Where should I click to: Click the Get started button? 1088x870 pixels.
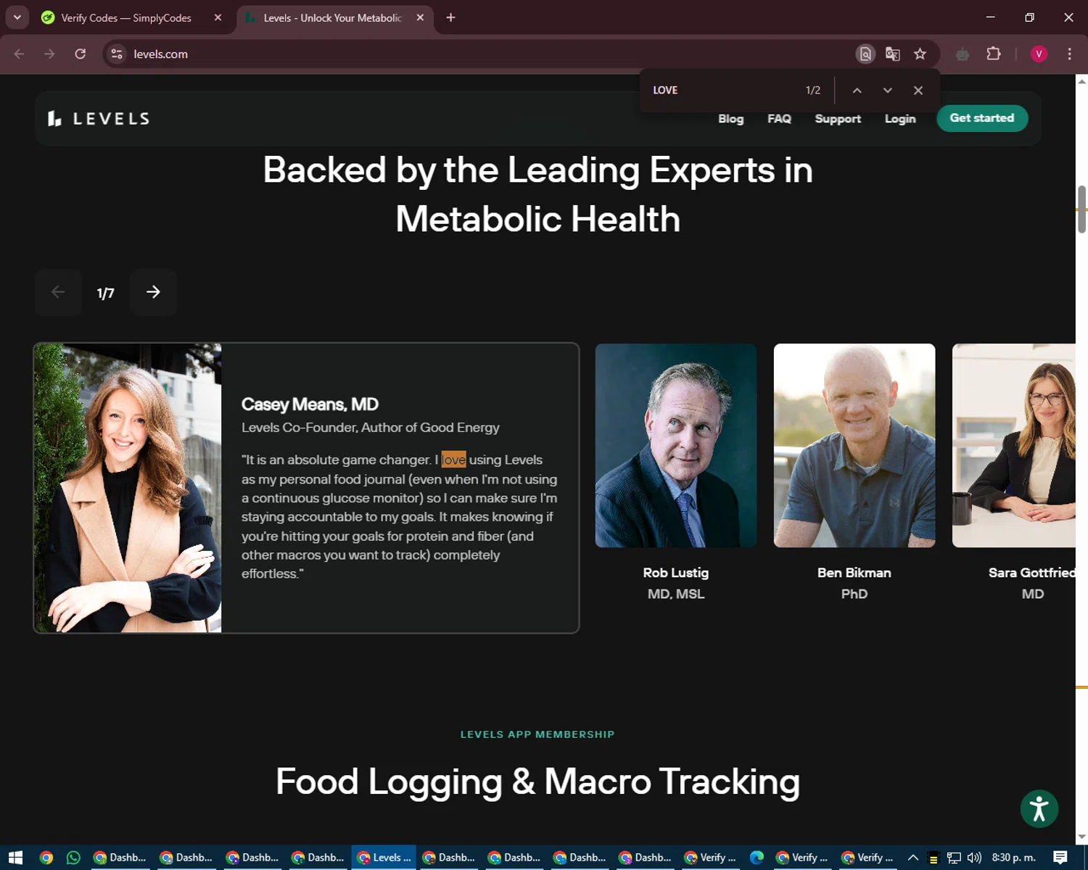982,118
